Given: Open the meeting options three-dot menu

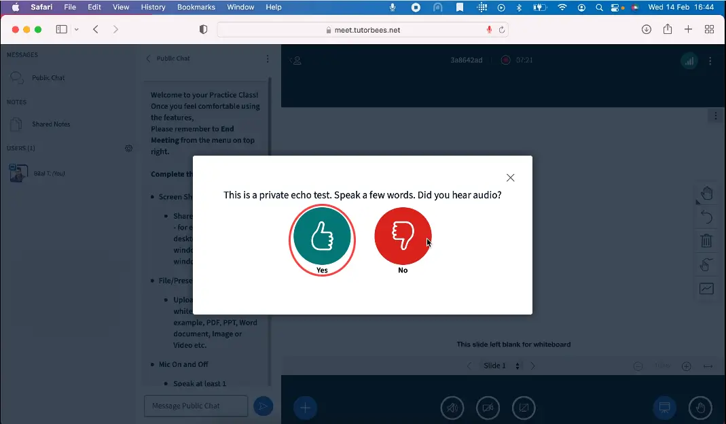Looking at the screenshot, I should coord(710,60).
